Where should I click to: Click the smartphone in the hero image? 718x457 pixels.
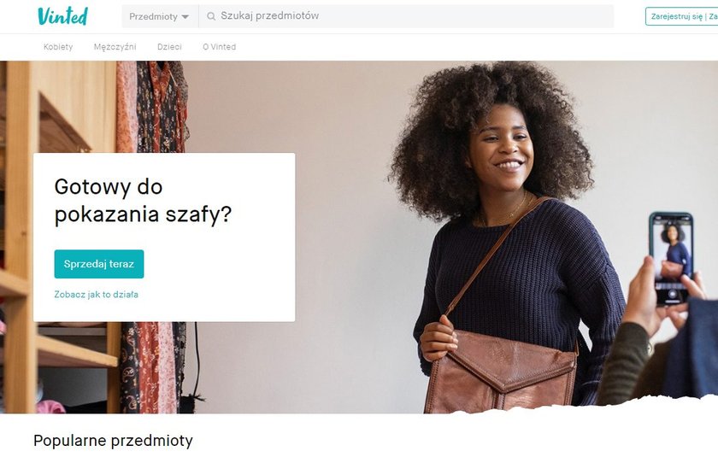pyautogui.click(x=671, y=259)
